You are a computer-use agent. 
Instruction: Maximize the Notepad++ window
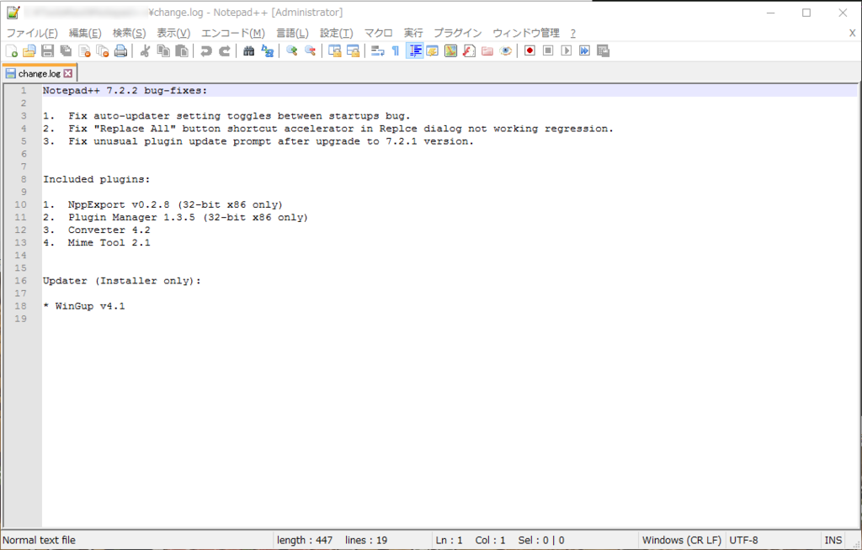806,12
